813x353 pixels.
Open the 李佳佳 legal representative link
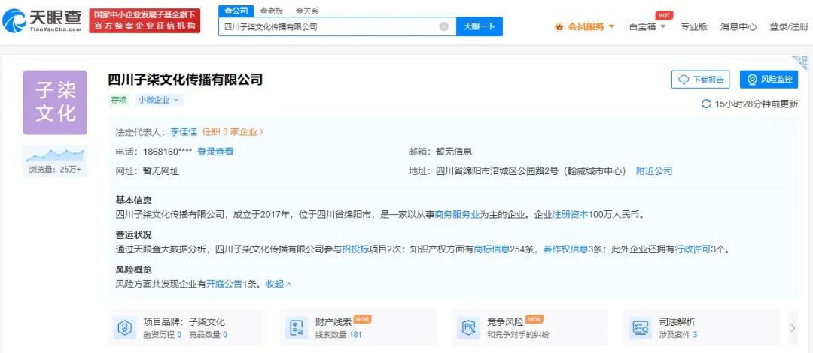[x=184, y=131]
